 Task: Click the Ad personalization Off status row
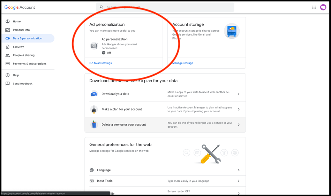point(123,46)
